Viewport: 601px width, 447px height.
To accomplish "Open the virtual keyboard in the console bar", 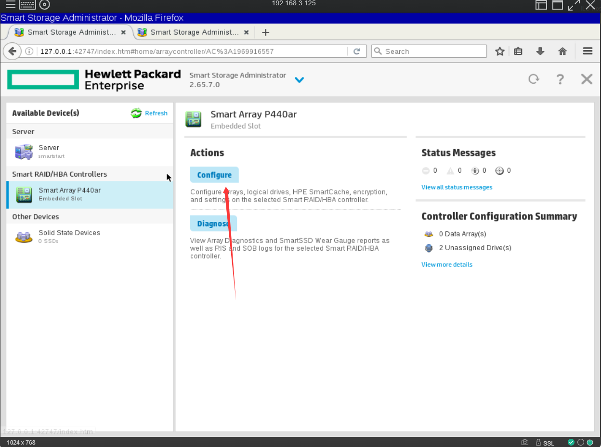I will click(x=28, y=5).
